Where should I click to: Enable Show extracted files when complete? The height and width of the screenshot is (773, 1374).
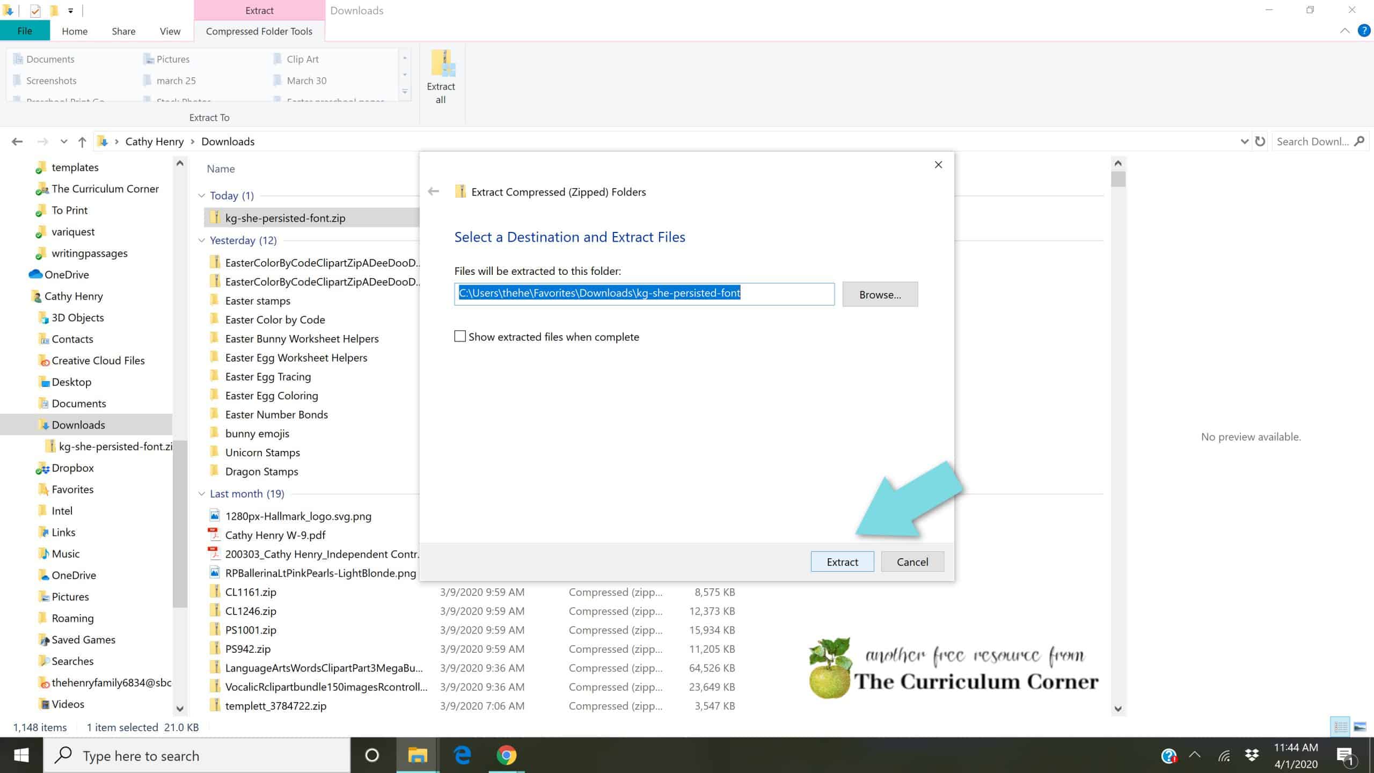460,337
